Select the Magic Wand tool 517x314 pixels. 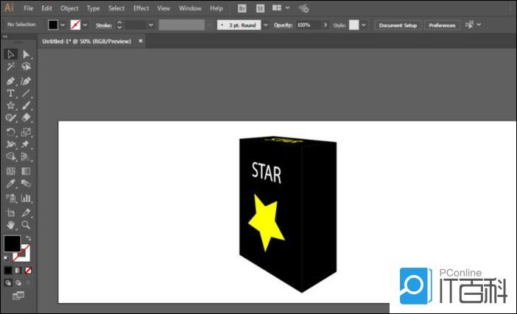pos(11,67)
